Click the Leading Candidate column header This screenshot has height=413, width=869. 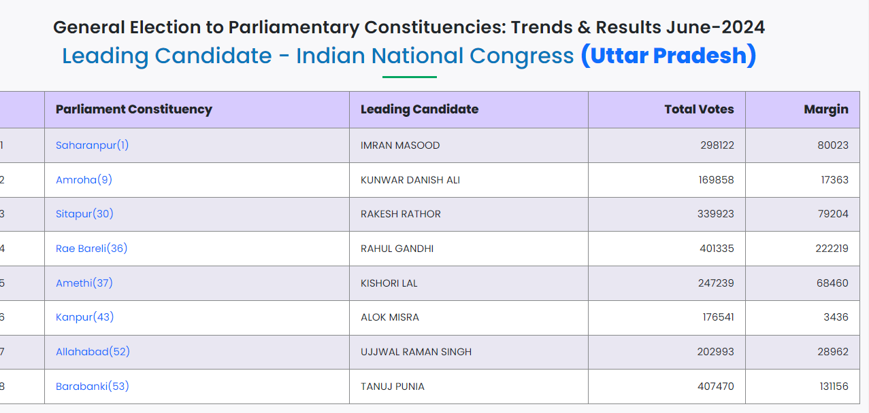click(419, 109)
